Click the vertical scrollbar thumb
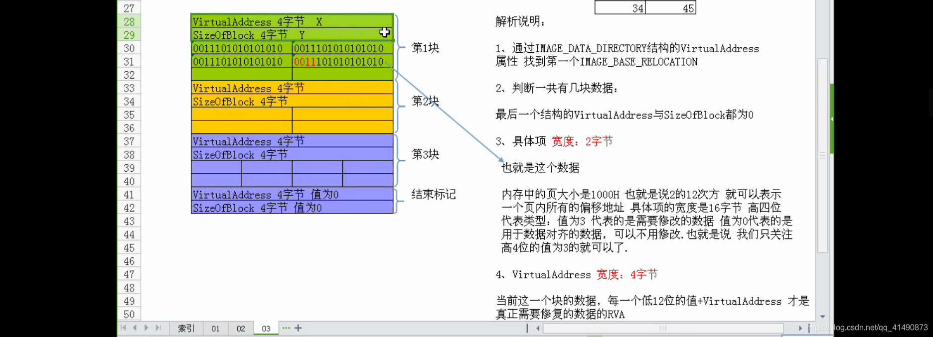Screen dimensions: 933x337 pos(823,156)
